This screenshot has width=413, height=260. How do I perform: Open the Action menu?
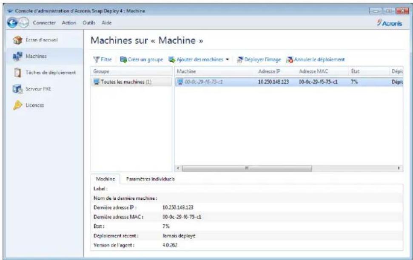pos(69,23)
